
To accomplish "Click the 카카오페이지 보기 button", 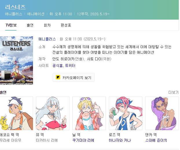I will pyautogui.click(x=74, y=78).
